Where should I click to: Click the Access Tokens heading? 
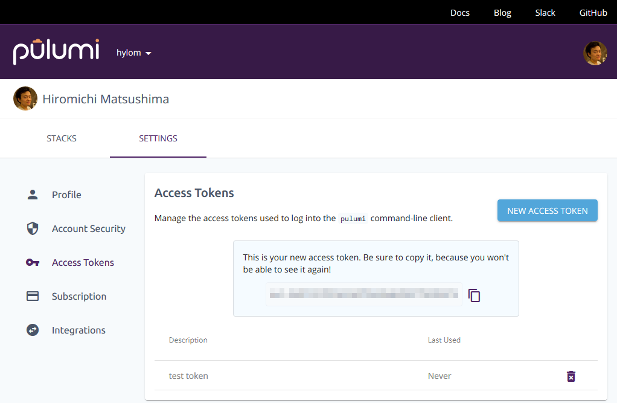(194, 193)
